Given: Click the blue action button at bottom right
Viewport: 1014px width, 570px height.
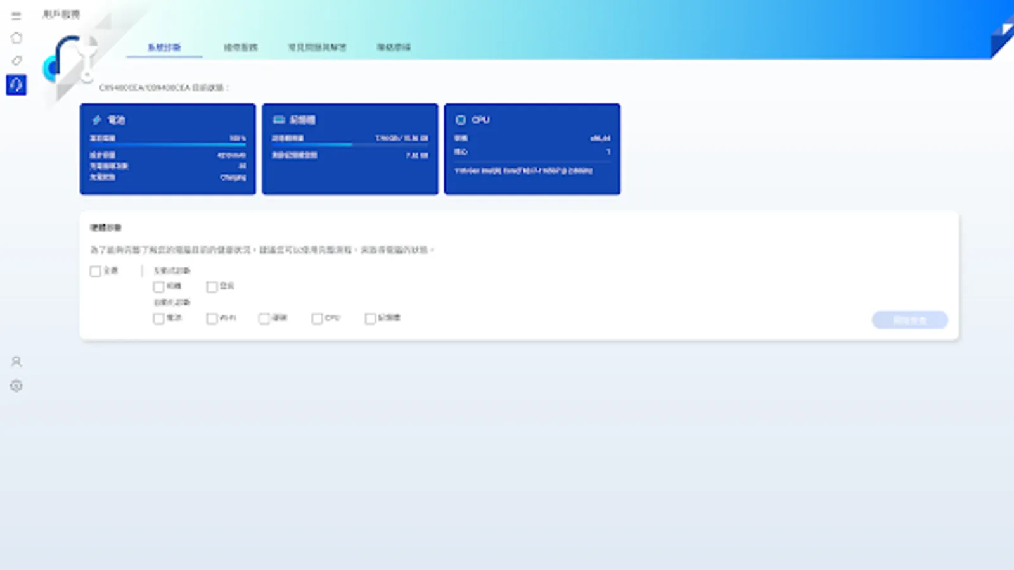Looking at the screenshot, I should tap(909, 320).
